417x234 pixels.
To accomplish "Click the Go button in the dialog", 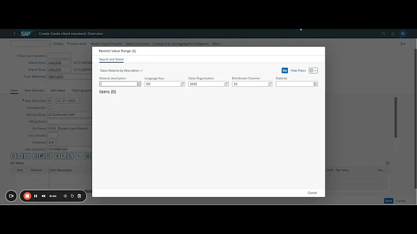I will tap(284, 71).
